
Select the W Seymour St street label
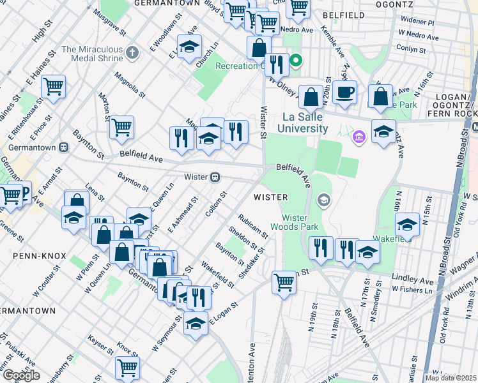coord(167,333)
